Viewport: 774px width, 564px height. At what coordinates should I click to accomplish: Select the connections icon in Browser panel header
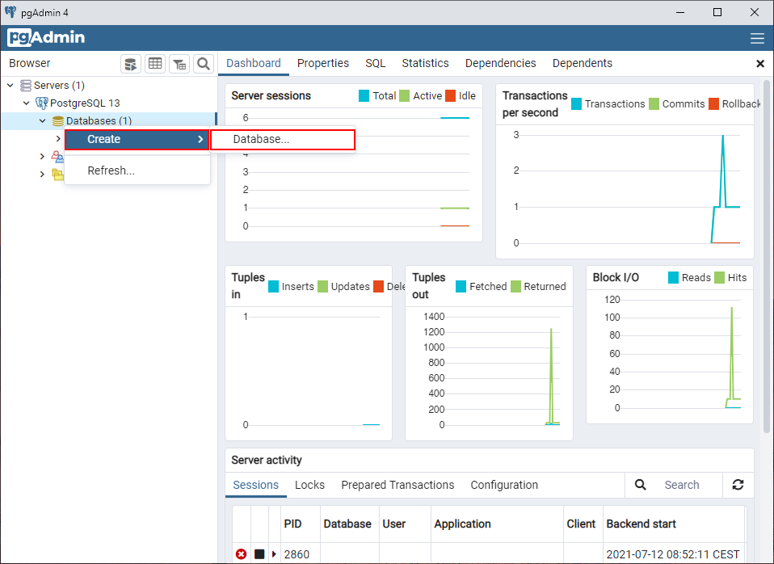[130, 64]
